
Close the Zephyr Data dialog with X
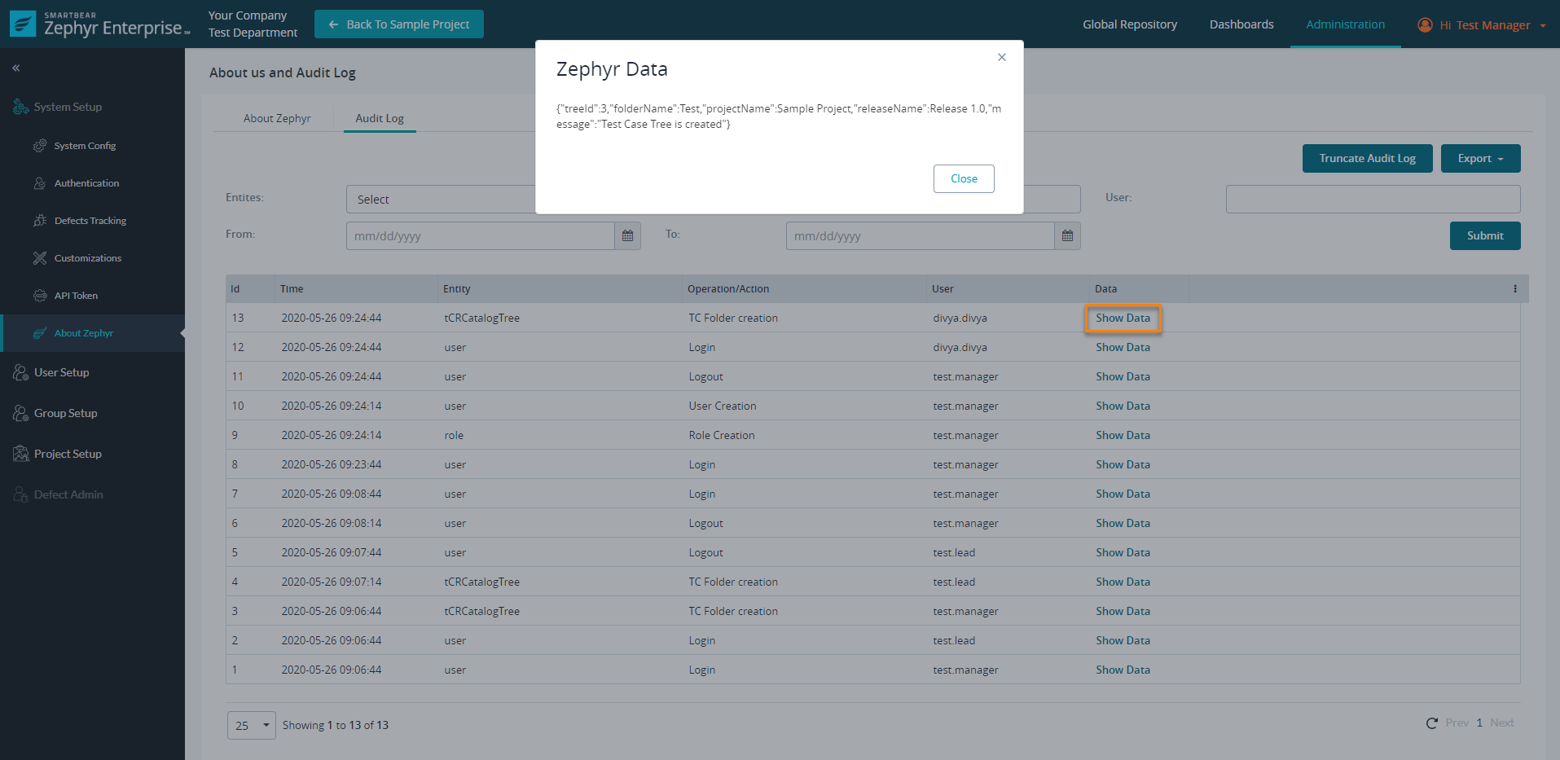(1001, 57)
